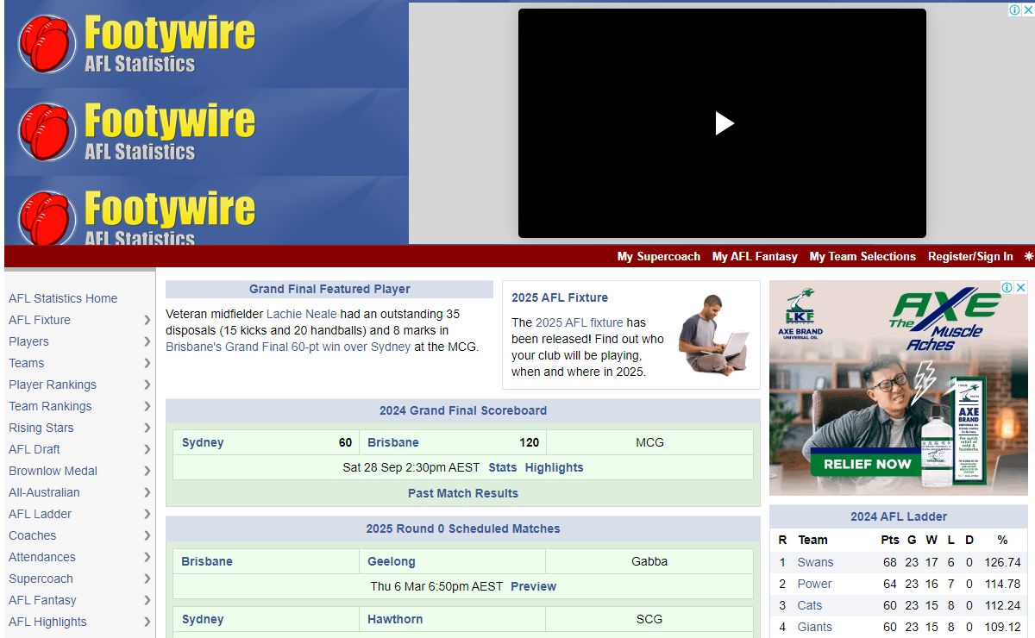This screenshot has width=1035, height=638.
Task: Open Cats in the ladder
Action: pyautogui.click(x=810, y=605)
